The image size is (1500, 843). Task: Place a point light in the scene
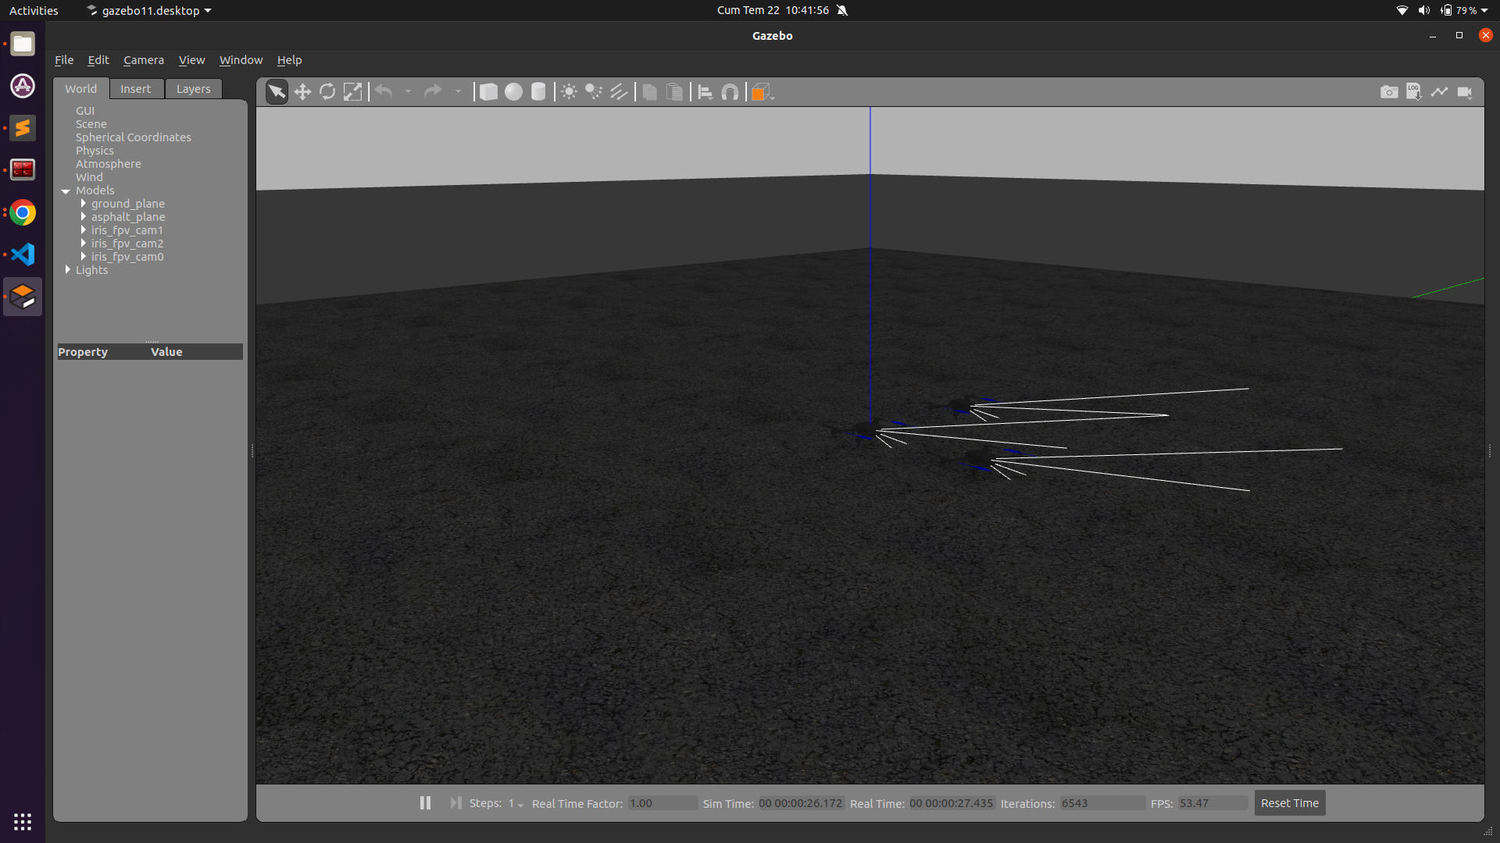pos(569,91)
